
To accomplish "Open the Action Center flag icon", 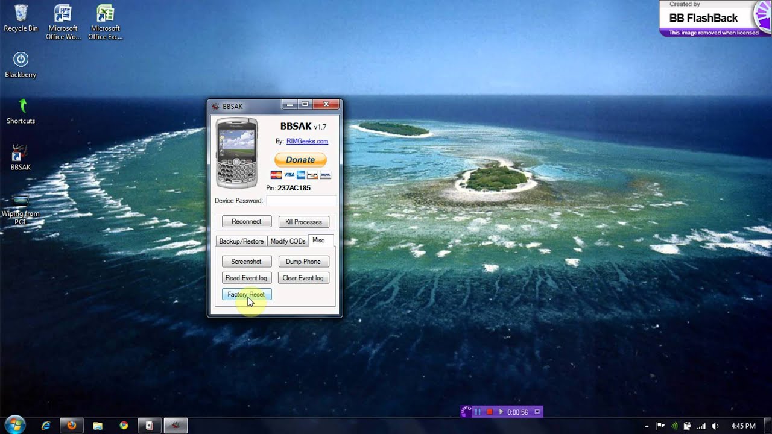I will [661, 426].
